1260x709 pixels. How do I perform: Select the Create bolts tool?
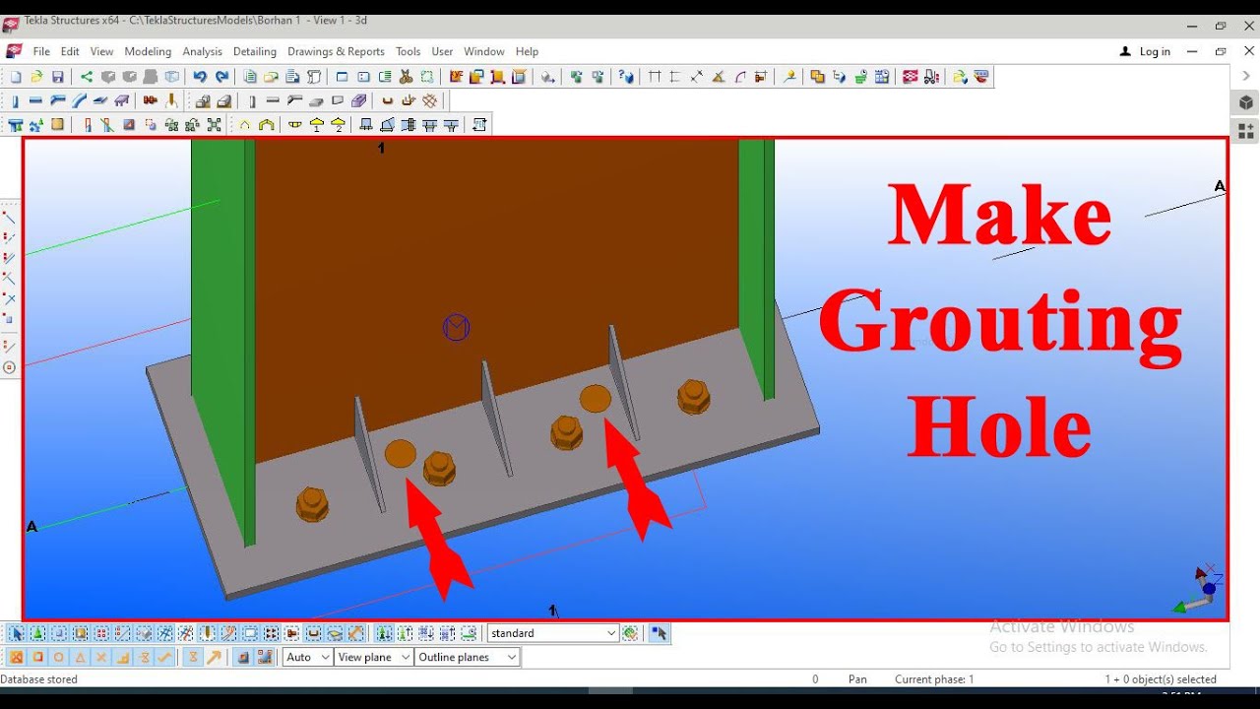pyautogui.click(x=151, y=100)
